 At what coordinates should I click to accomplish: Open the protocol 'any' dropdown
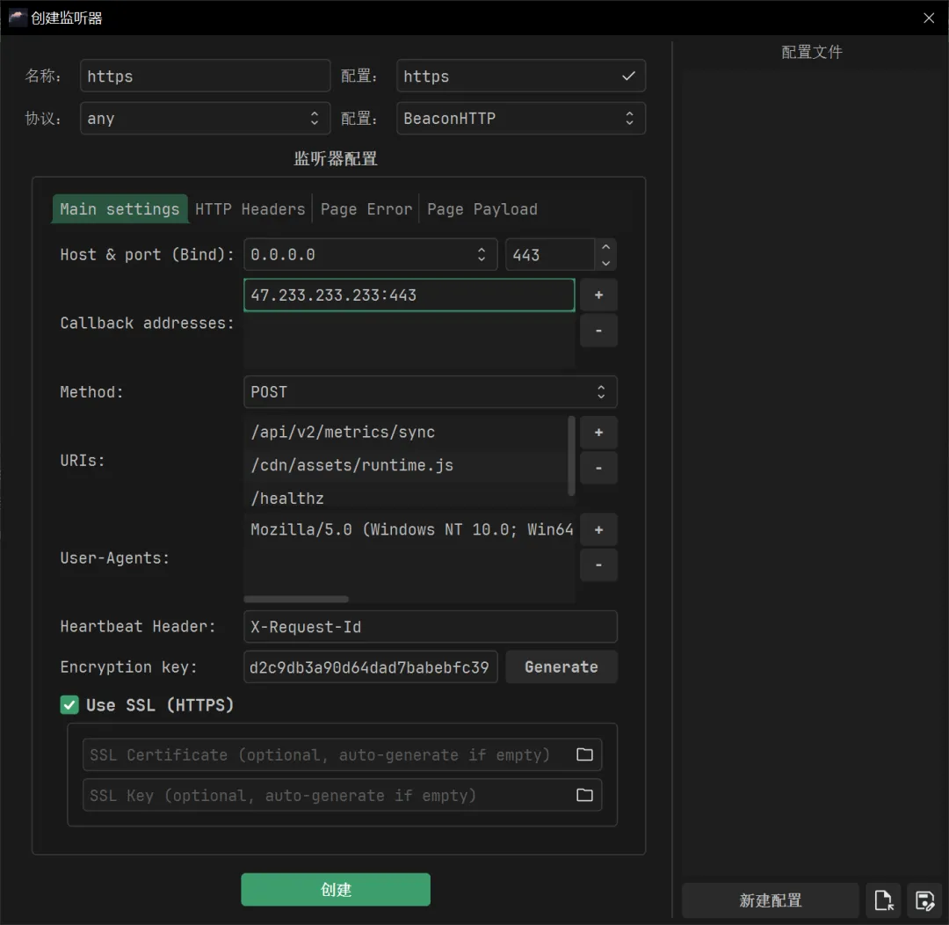tap(205, 118)
